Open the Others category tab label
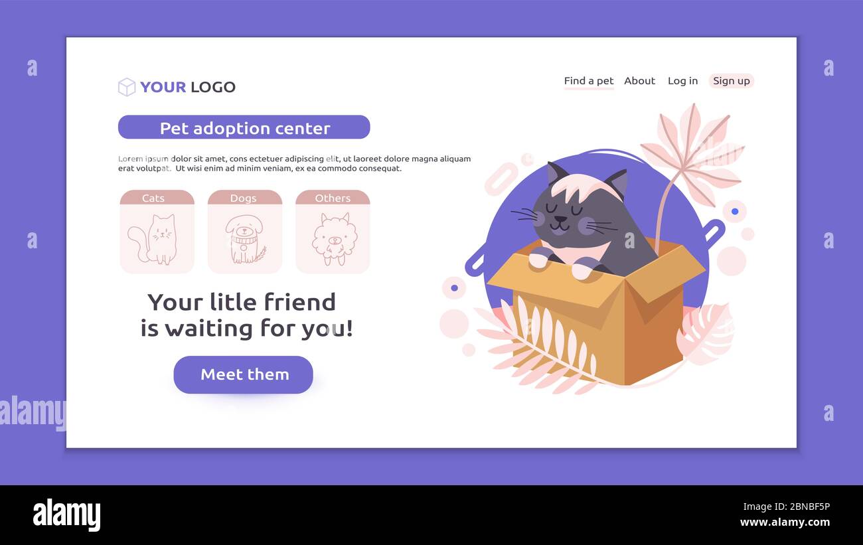Image resolution: width=863 pixels, height=545 pixels. click(333, 198)
